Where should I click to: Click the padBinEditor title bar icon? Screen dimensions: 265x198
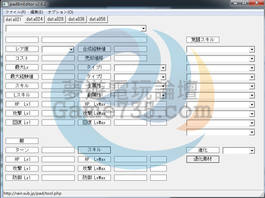(x=6, y=3)
